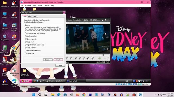Open the Audacity desktop icon
The width and height of the screenshot is (174, 97).
click(x=5, y=82)
